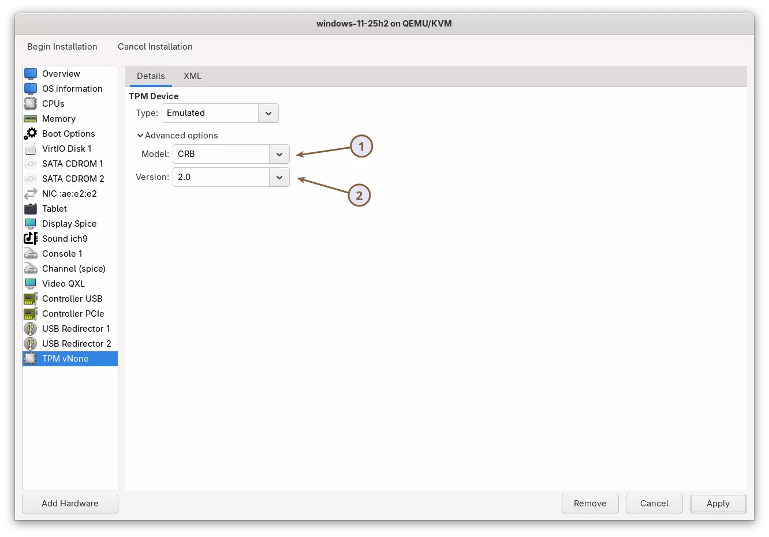Select the Channel (spice) entry
Screen dimensions: 769x537
point(70,269)
